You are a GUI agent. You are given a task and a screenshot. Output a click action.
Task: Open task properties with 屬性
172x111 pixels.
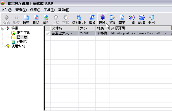click(46, 20)
